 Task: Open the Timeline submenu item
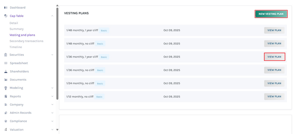[16, 47]
